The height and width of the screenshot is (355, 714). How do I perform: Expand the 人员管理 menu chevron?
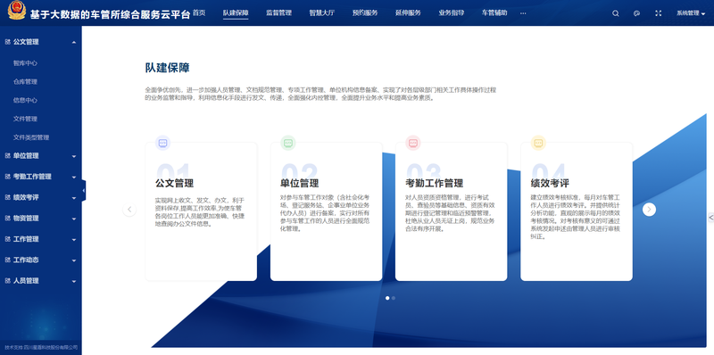[x=74, y=281]
